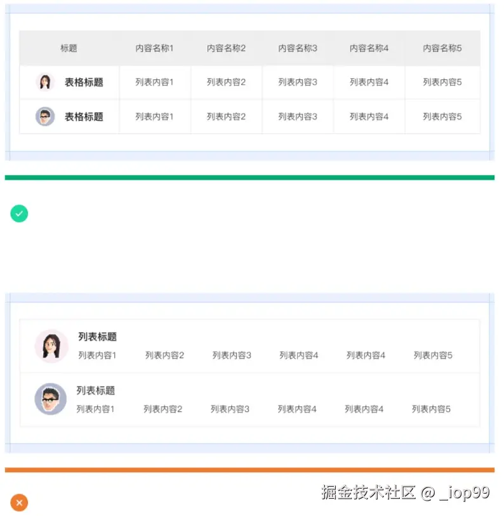The width and height of the screenshot is (504, 516).
Task: Click 列表内容3 in glasses man's list item
Action: [230, 409]
